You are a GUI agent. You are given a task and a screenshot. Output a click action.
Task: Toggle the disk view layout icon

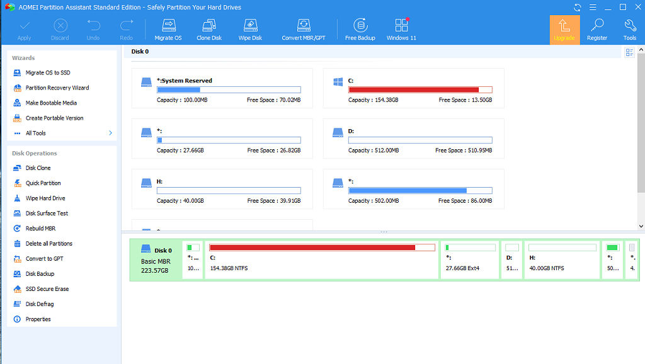pyautogui.click(x=629, y=52)
